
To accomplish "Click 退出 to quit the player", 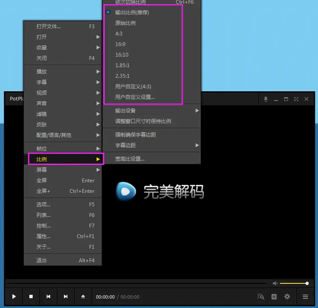I will coord(63,261).
